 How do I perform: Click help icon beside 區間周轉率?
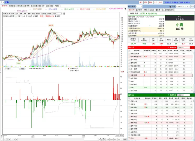(144, 36)
